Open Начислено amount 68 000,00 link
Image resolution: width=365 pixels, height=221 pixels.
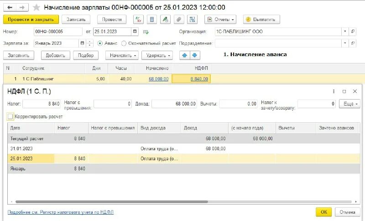(x=158, y=79)
